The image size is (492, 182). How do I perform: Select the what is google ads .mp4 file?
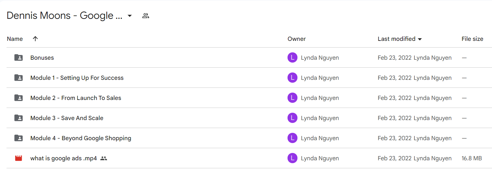pos(64,158)
